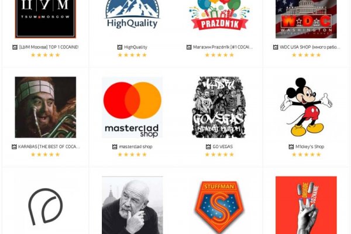
Task: Click the store icon next to KARABAS title
Action: coord(15,146)
